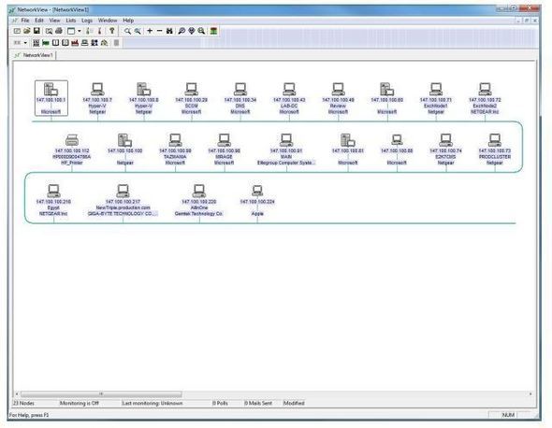Click the first magnifier search icon
552x428 pixels.
tap(127, 31)
